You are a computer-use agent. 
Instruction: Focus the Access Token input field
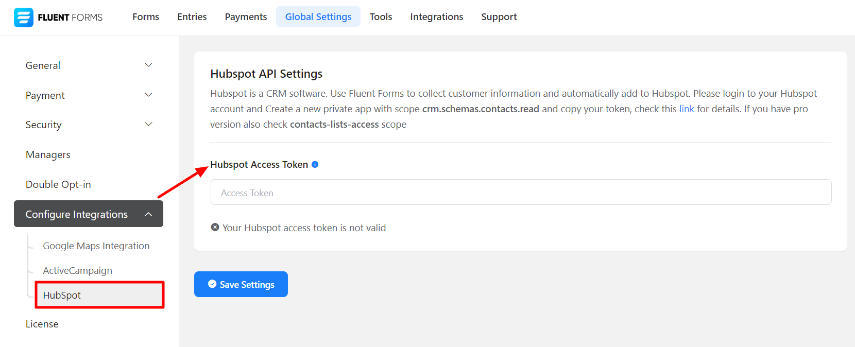[521, 193]
